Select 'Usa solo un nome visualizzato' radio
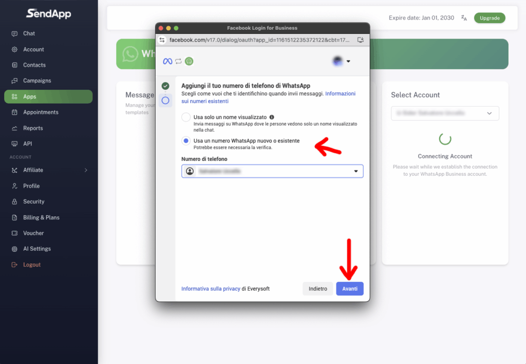 (x=186, y=117)
